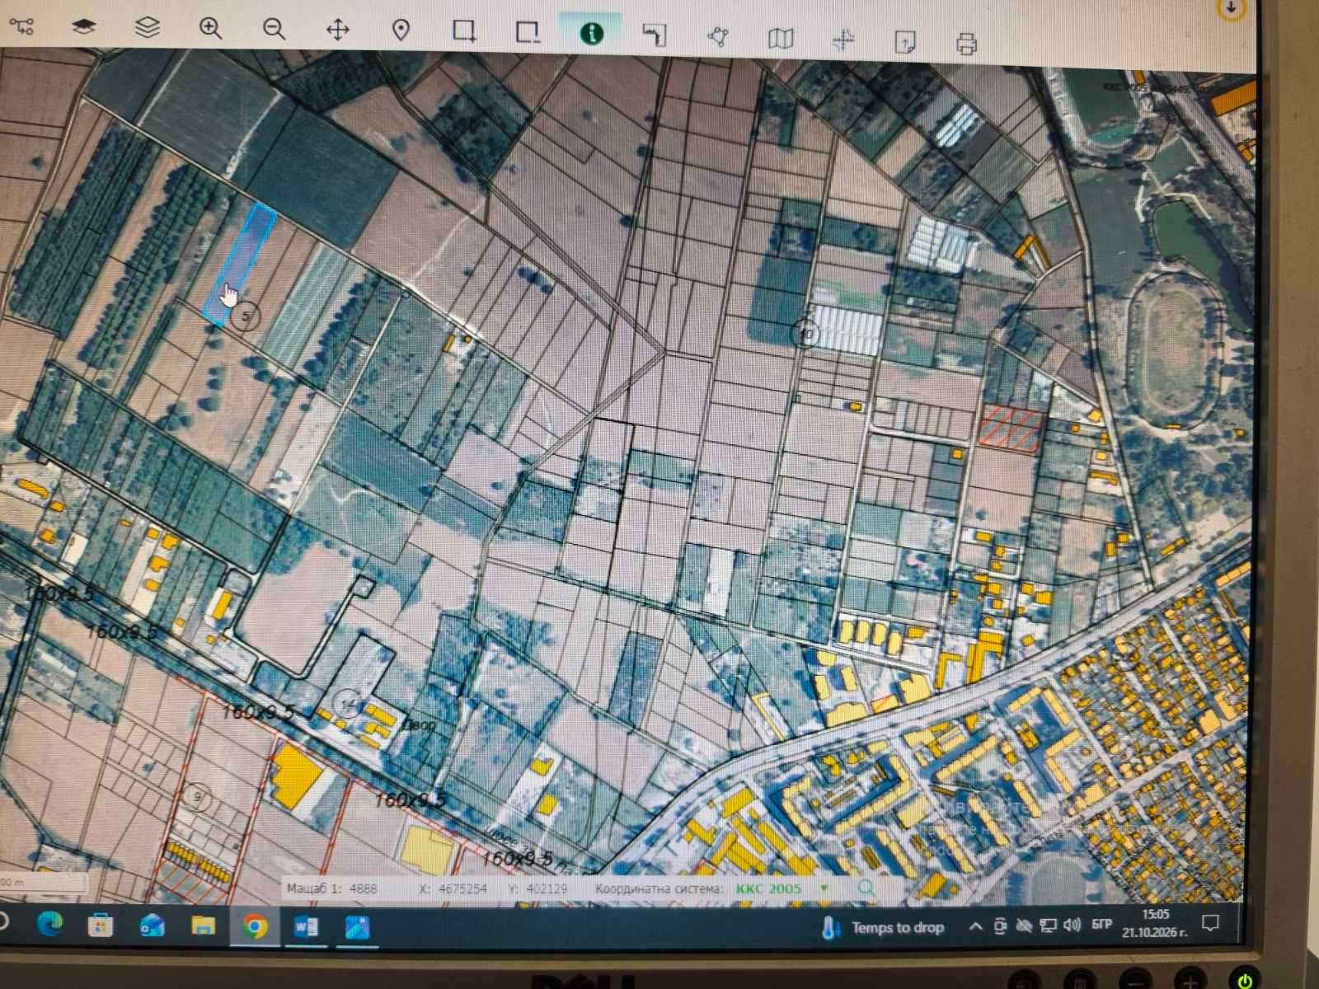Viewport: 1319px width, 989px height.
Task: Choose the rectangle remove selection tool
Action: (x=528, y=32)
